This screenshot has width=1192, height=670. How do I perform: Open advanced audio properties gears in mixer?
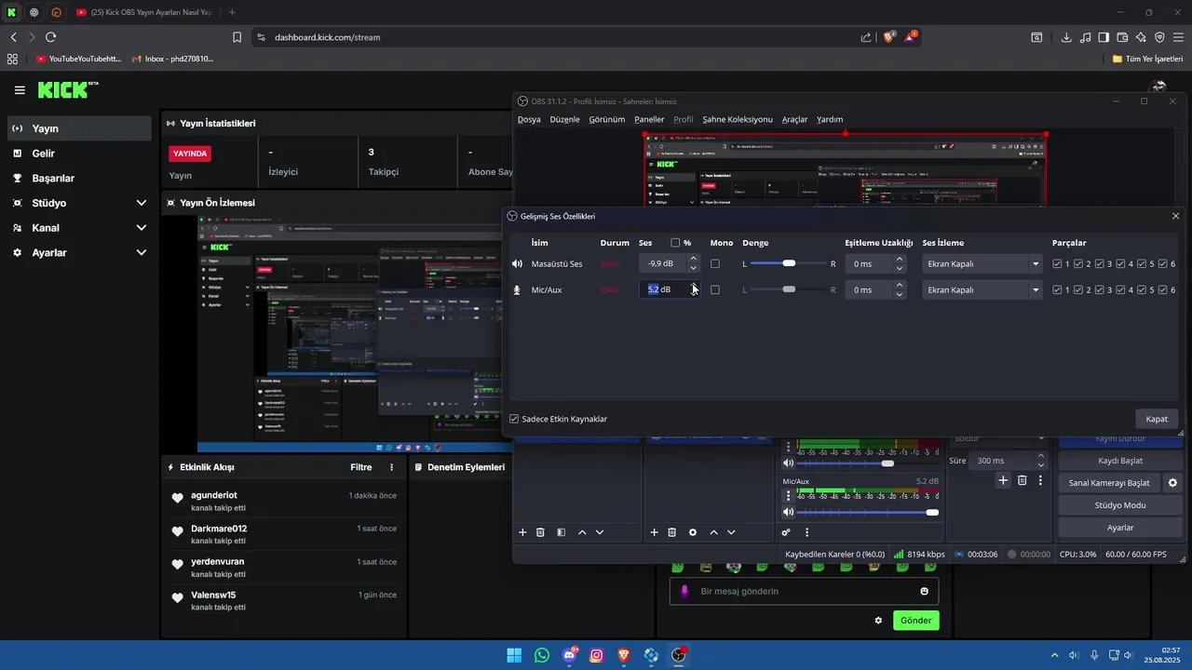786,532
